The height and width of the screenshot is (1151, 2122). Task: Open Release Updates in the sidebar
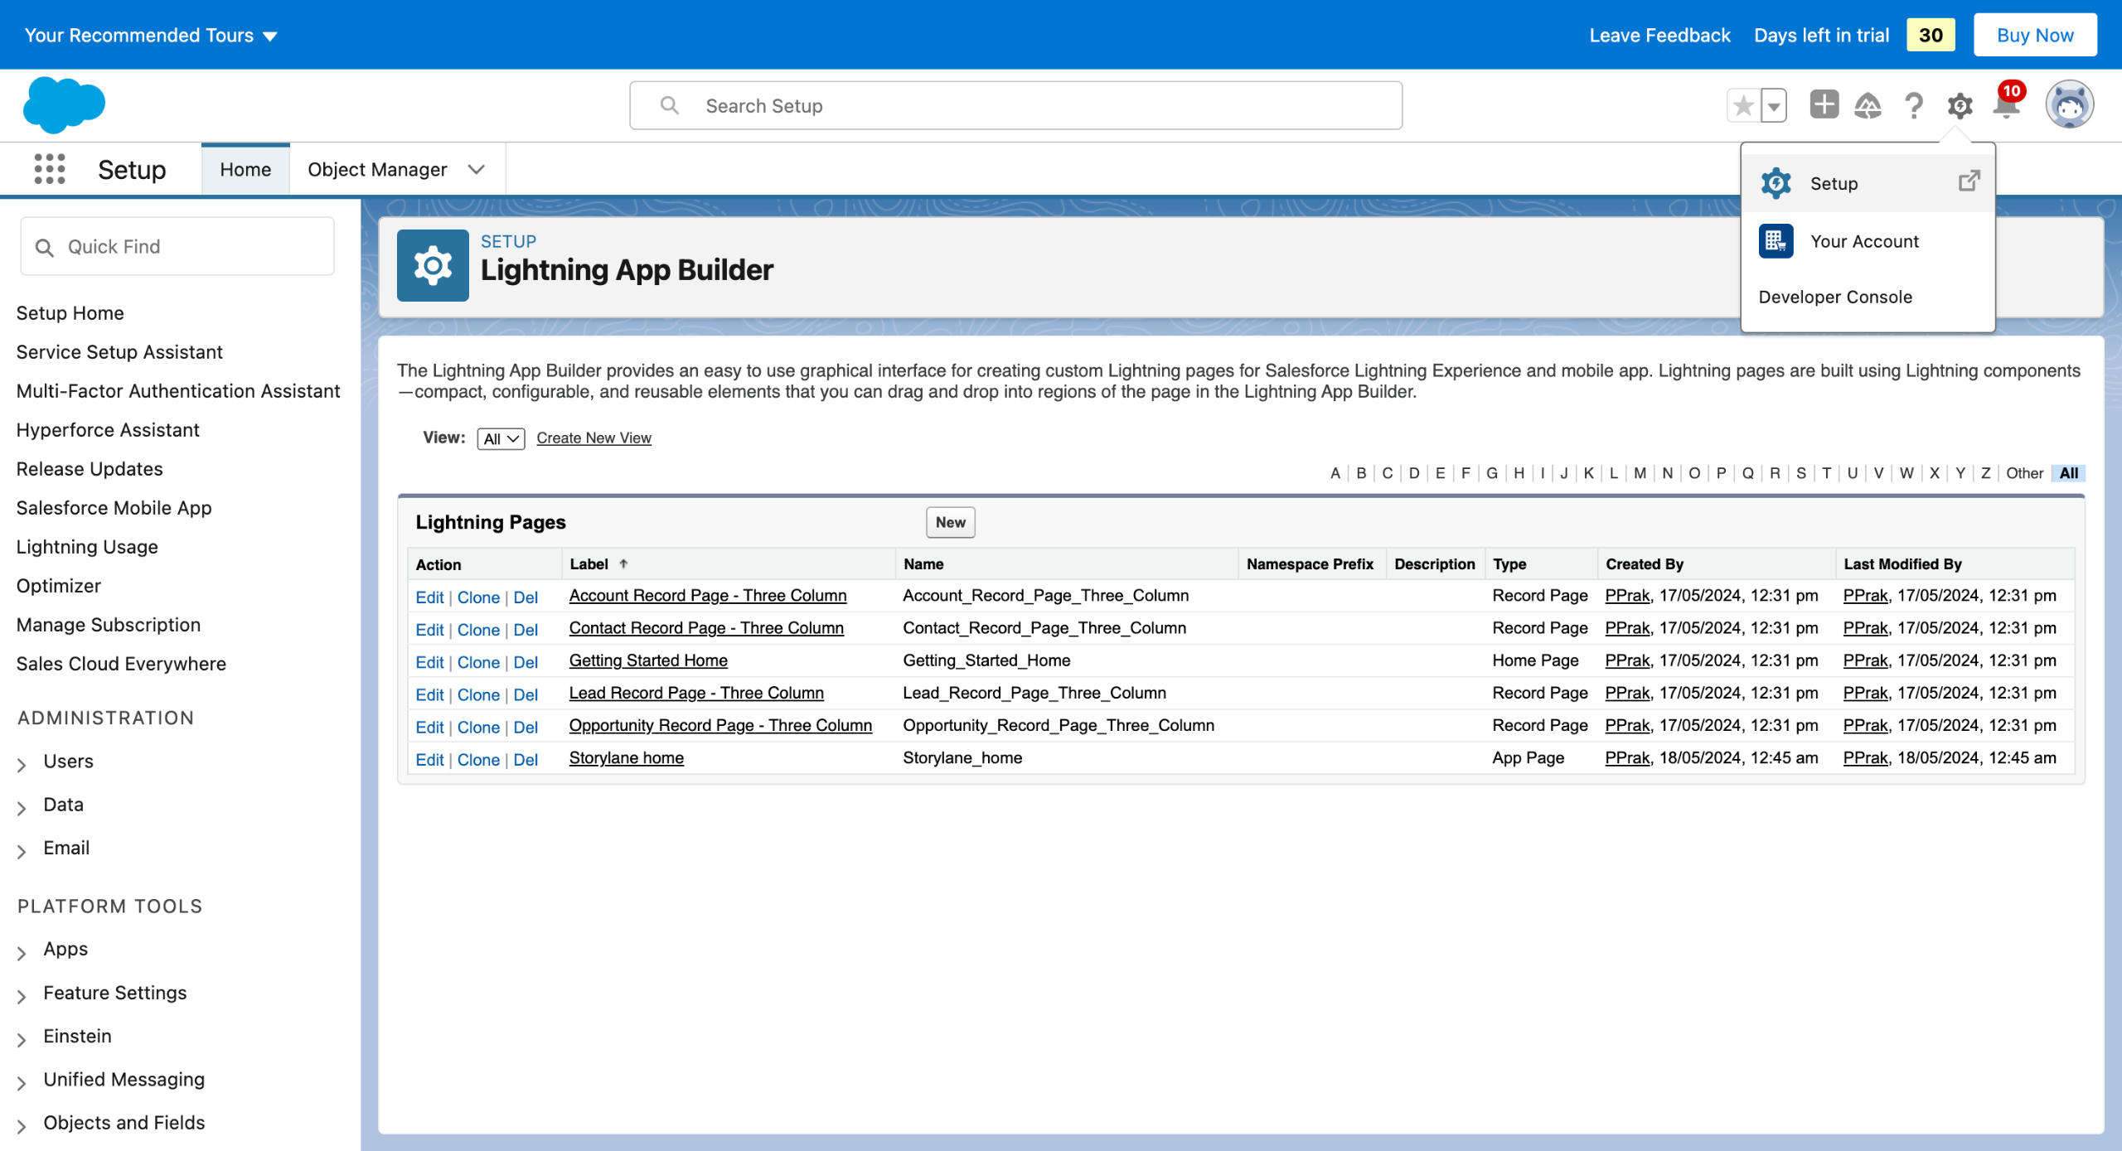click(90, 469)
